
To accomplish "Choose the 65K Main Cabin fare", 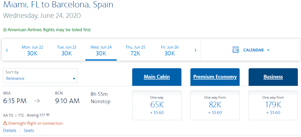I will click(157, 105).
